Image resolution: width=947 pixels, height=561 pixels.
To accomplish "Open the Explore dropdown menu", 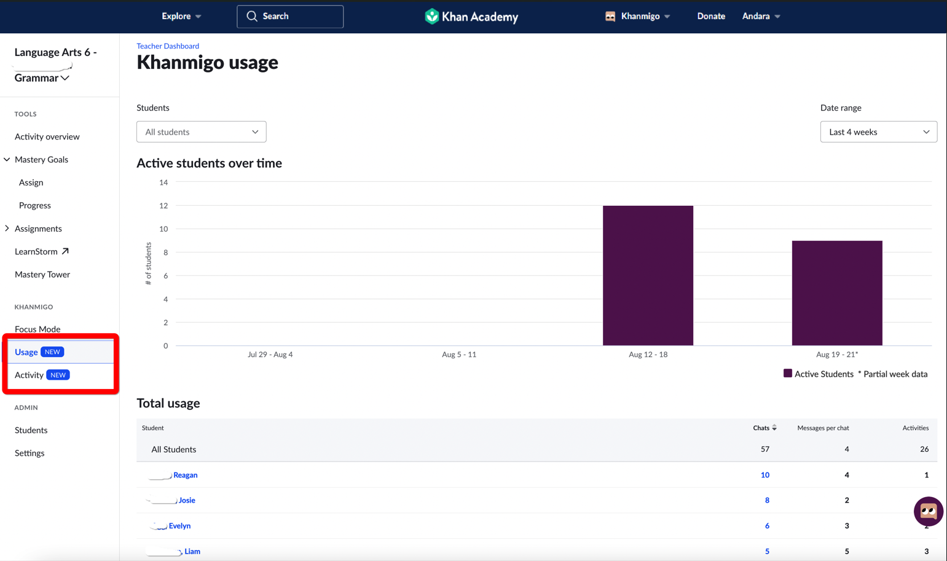I will [x=181, y=17].
